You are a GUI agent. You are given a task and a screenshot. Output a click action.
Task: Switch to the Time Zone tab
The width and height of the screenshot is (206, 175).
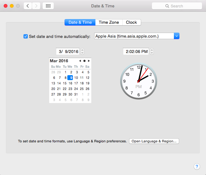point(109,22)
